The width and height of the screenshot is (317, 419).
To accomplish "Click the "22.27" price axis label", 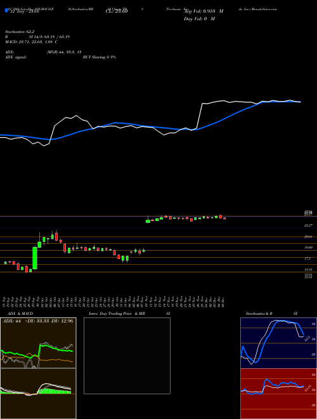I will (x=308, y=225).
